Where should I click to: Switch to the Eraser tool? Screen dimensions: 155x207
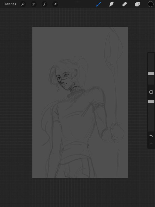pos(125,4)
